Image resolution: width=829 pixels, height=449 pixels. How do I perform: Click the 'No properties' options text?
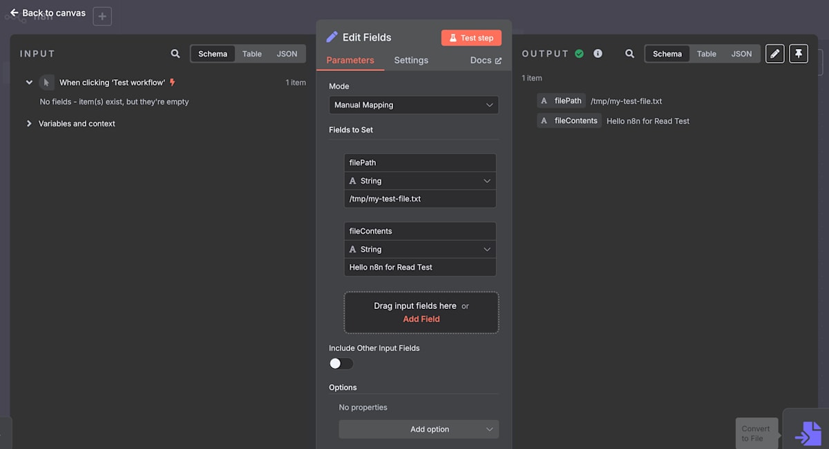(x=363, y=407)
